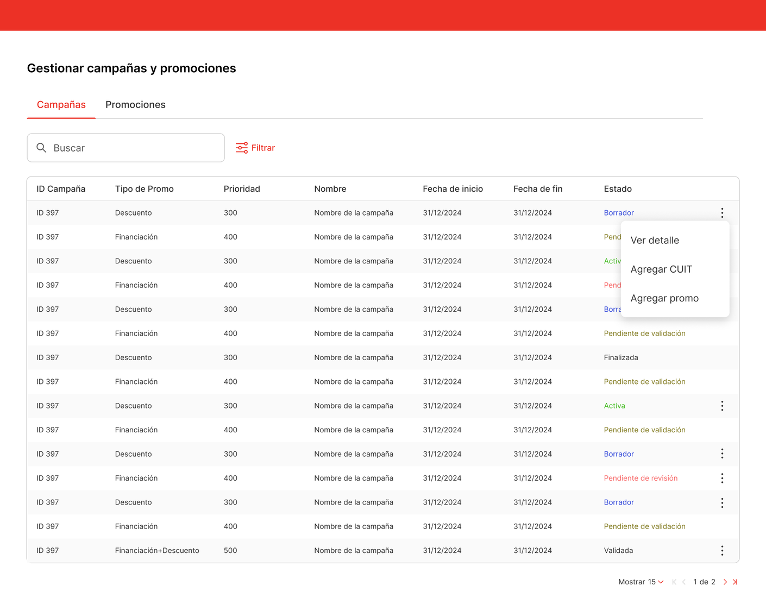Click the Filtrar button
The image size is (766, 611).
pos(255,148)
